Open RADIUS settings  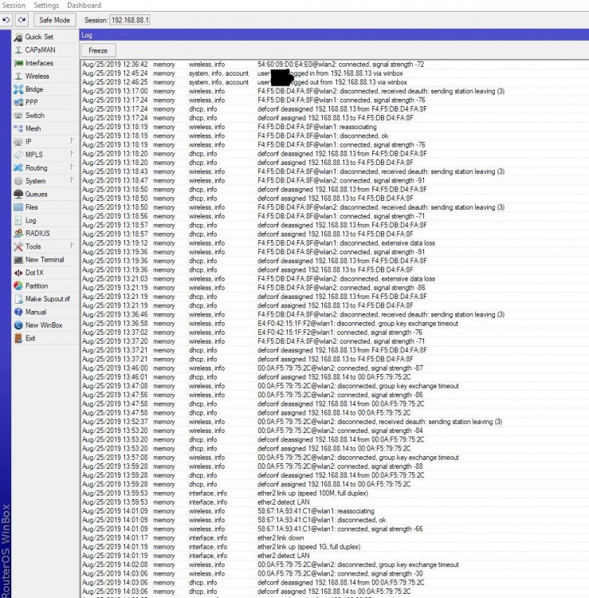[37, 233]
